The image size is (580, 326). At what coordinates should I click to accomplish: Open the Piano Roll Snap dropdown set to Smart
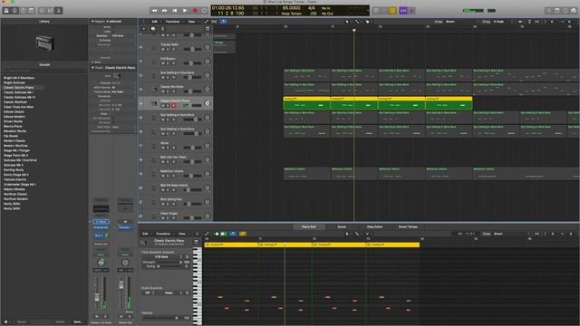tap(498, 234)
